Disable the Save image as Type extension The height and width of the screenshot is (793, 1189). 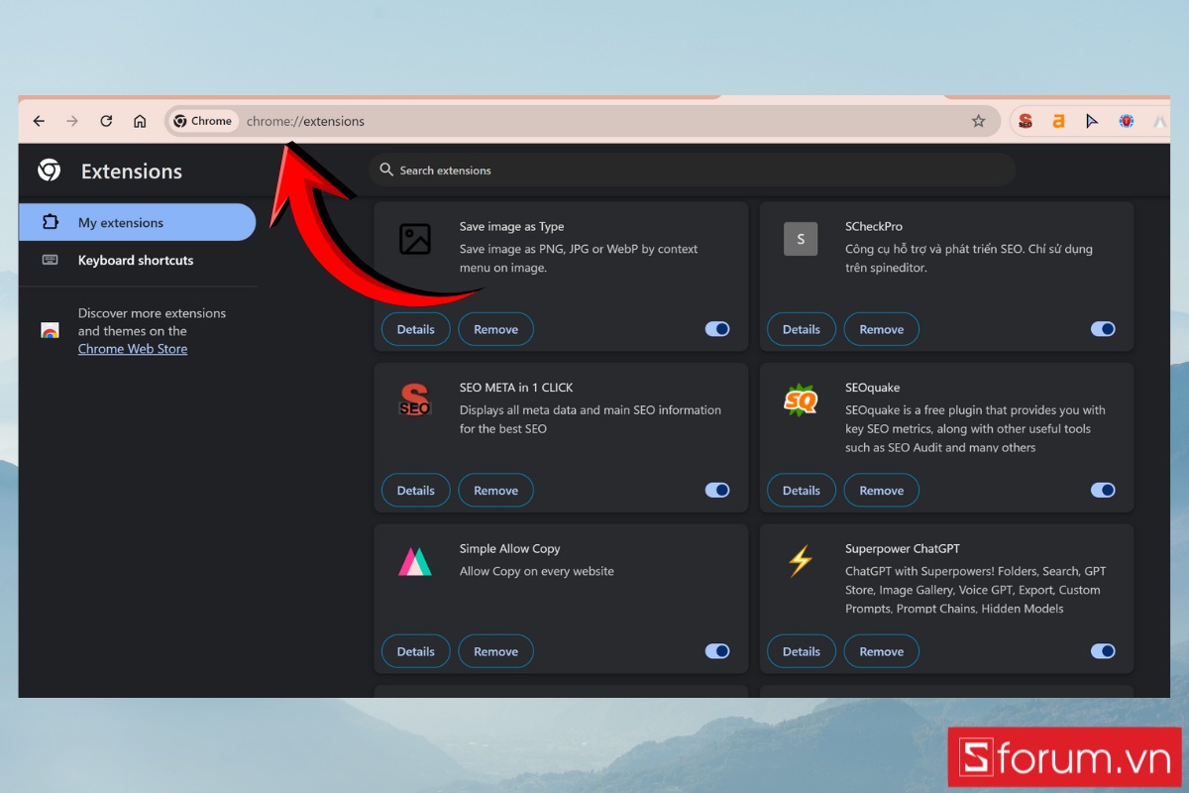click(x=716, y=328)
